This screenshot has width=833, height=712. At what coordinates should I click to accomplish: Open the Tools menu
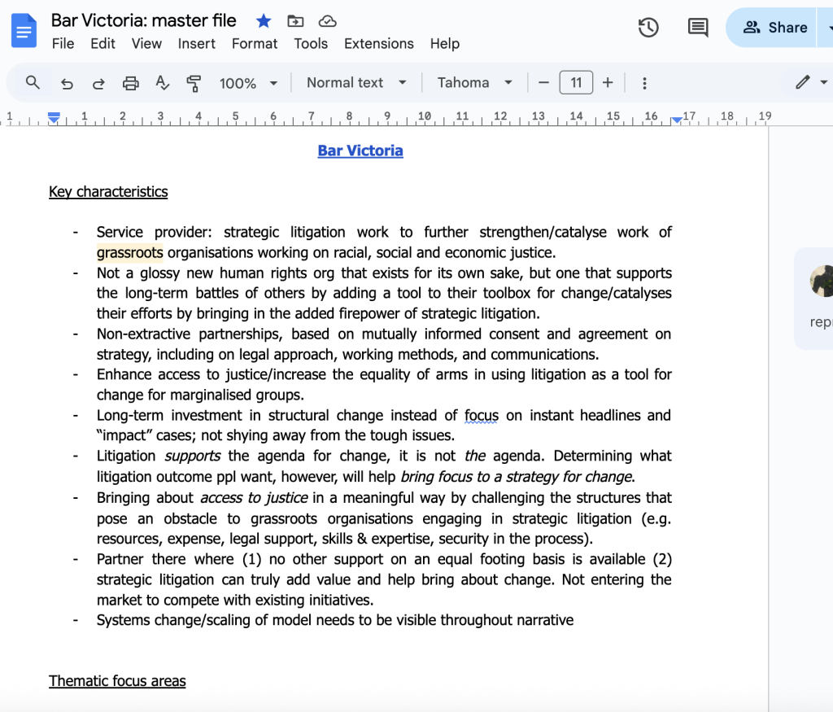(x=311, y=44)
